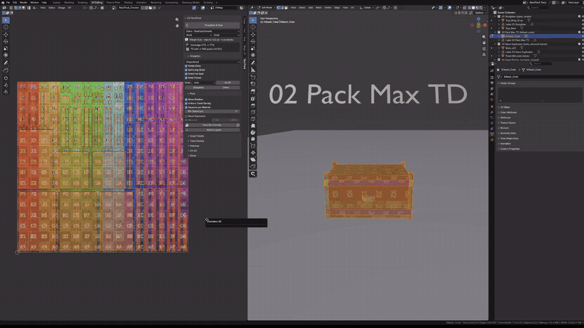Expand the UV Maps panel in properties
Screen dimensions: 584x328
505,107
